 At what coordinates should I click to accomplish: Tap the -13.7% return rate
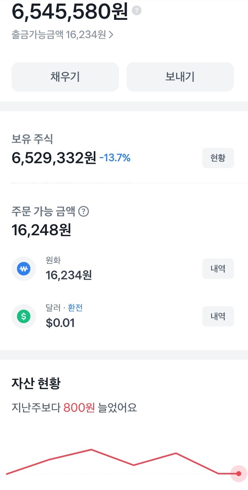115,158
